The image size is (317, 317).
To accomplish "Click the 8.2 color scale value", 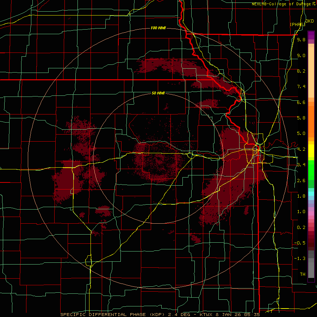I will click(x=301, y=71).
